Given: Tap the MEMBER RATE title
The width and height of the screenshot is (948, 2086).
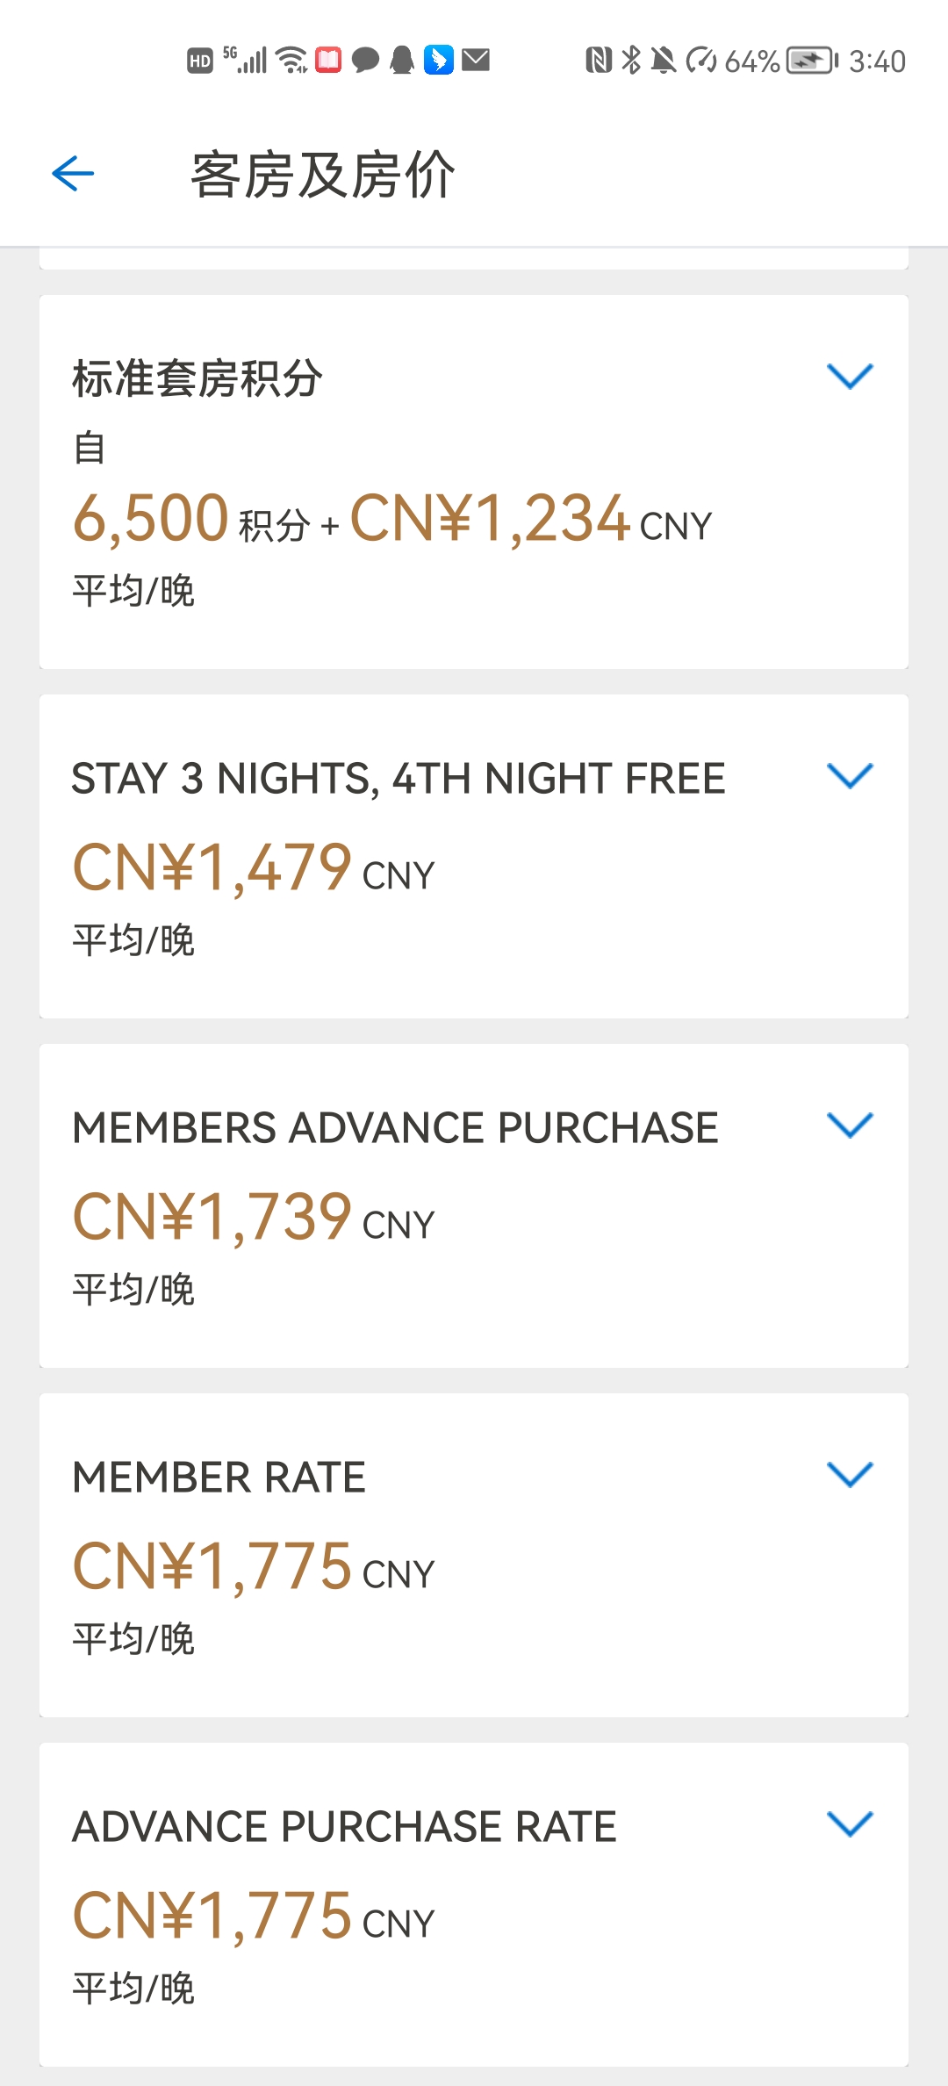Looking at the screenshot, I should tap(219, 1477).
